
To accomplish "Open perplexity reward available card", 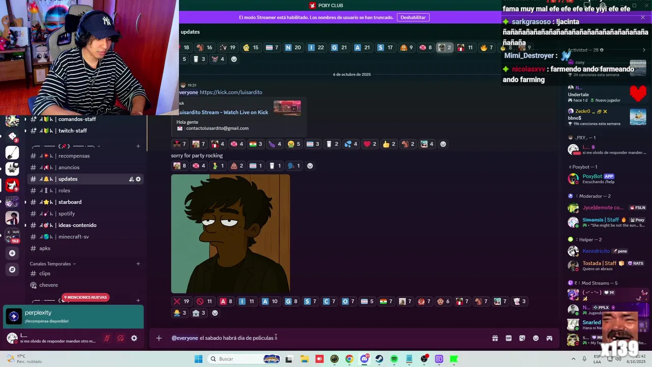I will tap(73, 317).
